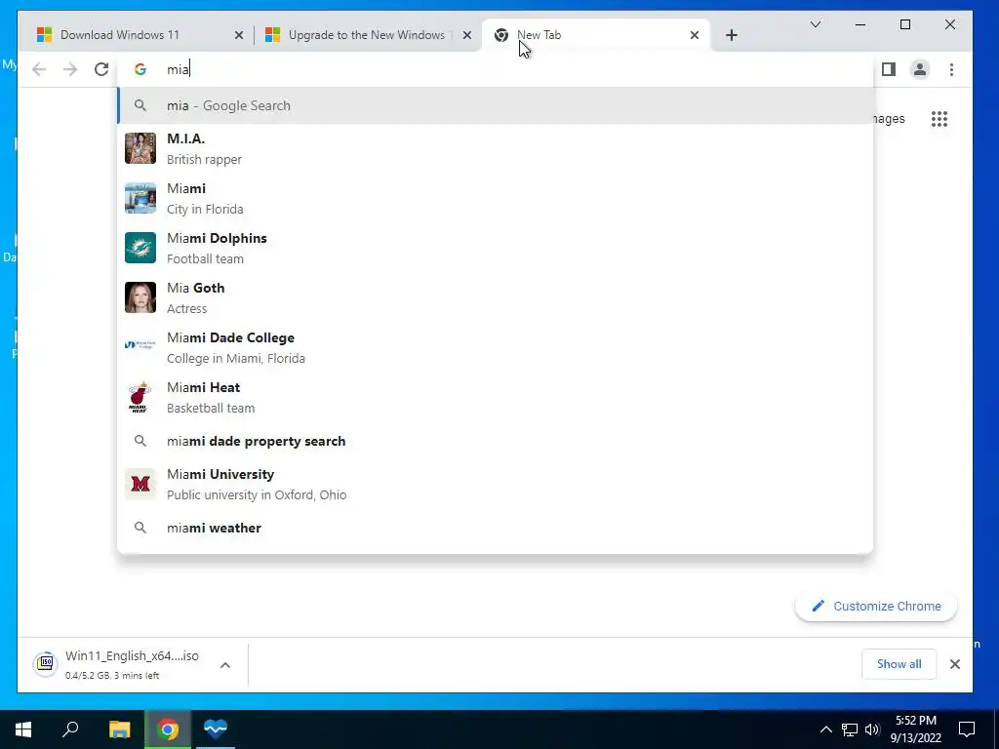999x749 pixels.
Task: Open Chrome's three-dot menu
Action: coord(951,69)
